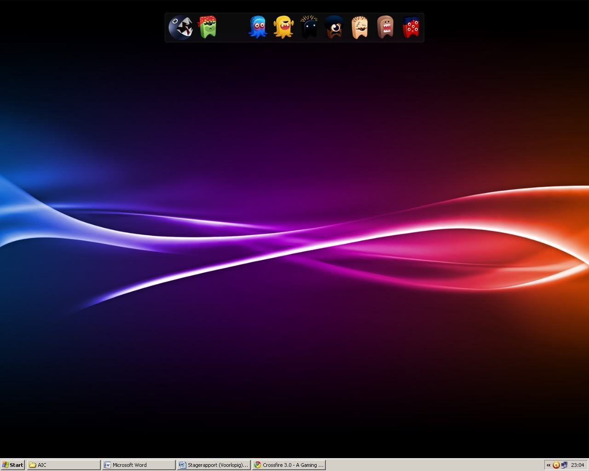Open the network connection tray icon
This screenshot has height=471, width=589.
click(x=564, y=465)
